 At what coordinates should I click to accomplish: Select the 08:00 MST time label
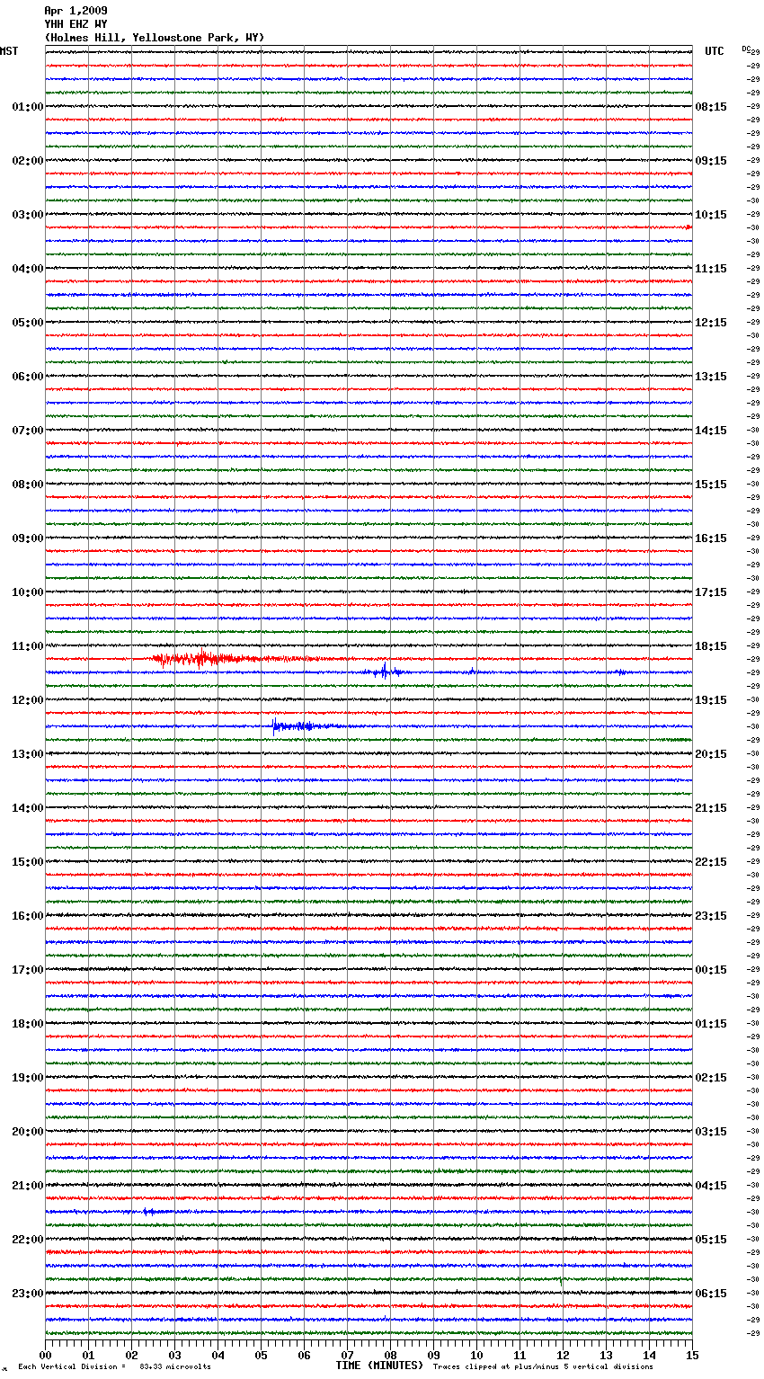click(28, 485)
